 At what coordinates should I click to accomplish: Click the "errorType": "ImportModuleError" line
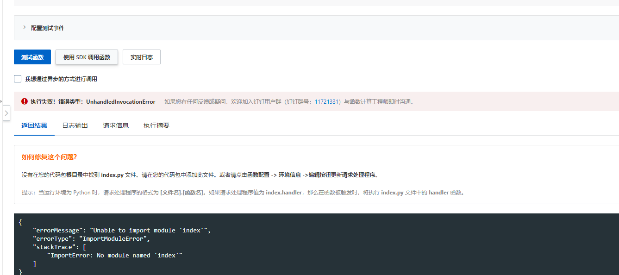[92, 238]
